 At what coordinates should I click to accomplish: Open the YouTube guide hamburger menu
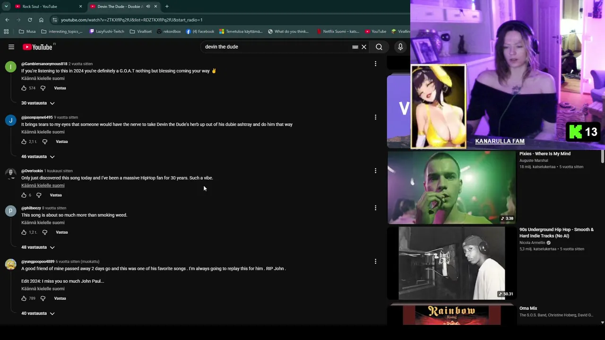11,47
